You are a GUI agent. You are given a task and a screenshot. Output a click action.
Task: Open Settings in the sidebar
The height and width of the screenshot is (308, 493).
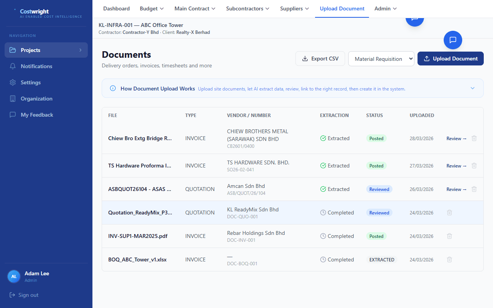(46, 82)
